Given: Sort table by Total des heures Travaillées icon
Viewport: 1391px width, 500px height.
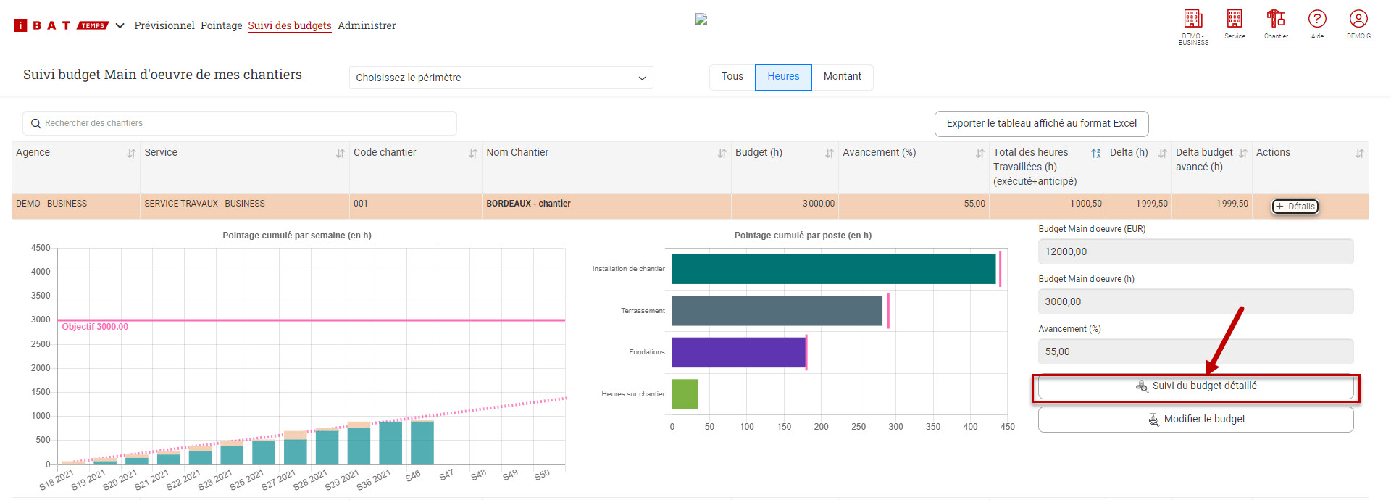Looking at the screenshot, I should [x=1095, y=154].
